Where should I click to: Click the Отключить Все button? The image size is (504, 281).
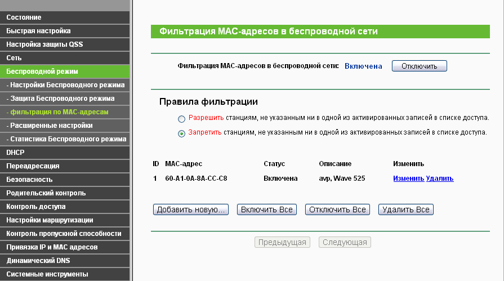(337, 209)
